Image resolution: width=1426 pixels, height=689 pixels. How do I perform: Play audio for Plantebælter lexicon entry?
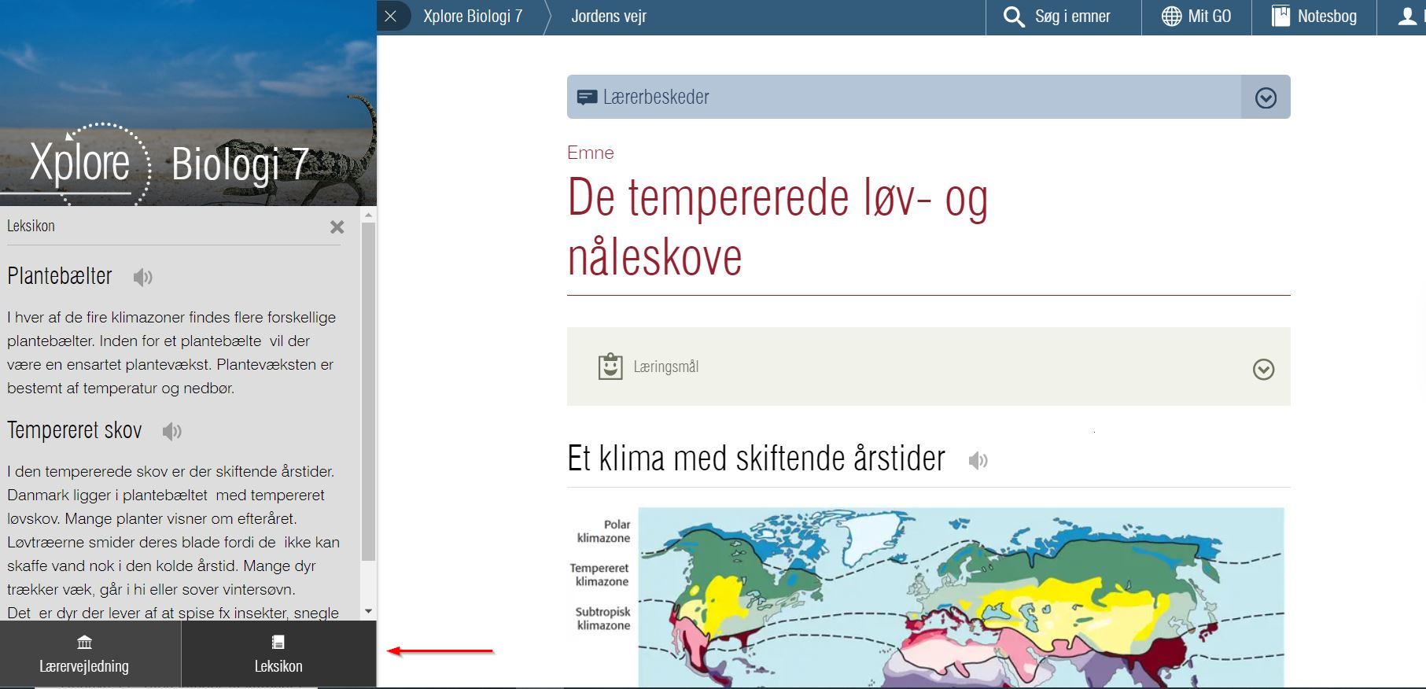tap(142, 277)
